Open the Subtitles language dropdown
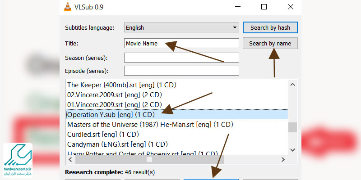Image resolution: width=361 pixels, height=180 pixels. pyautogui.click(x=181, y=27)
